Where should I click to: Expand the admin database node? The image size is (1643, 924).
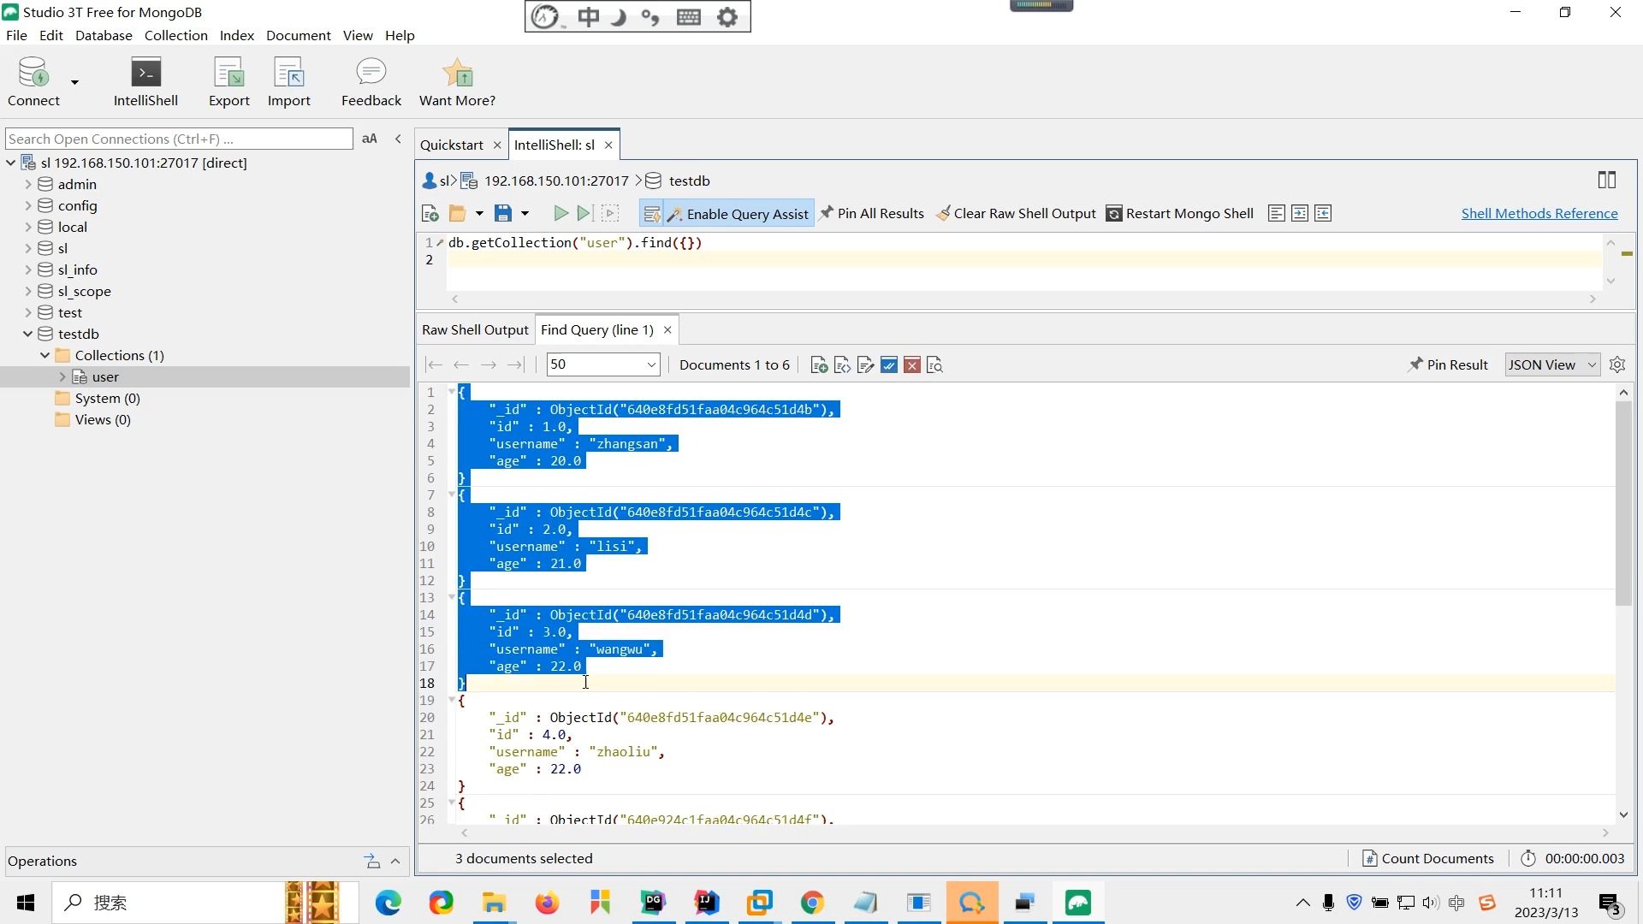[28, 184]
